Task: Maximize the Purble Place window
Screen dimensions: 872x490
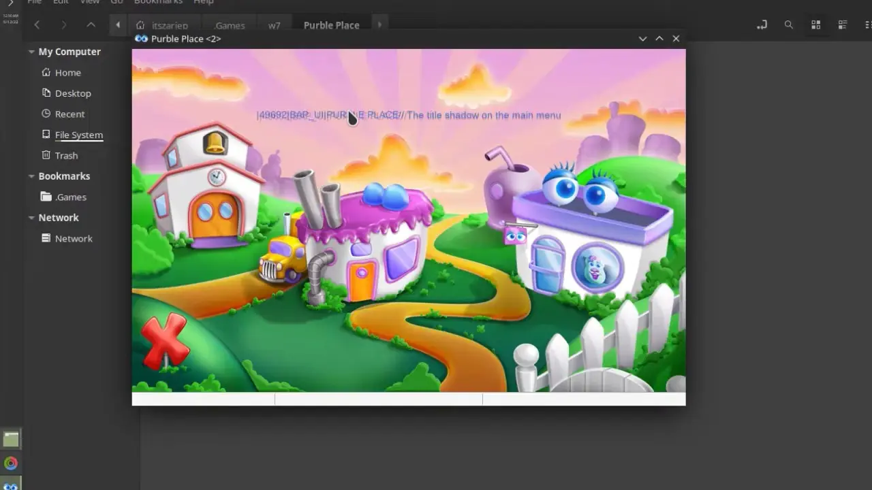Action: tap(659, 39)
